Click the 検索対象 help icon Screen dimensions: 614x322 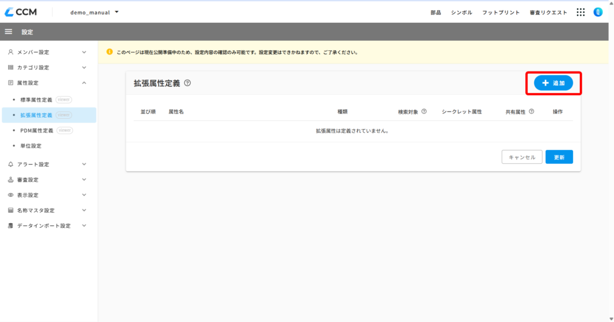[x=424, y=112]
